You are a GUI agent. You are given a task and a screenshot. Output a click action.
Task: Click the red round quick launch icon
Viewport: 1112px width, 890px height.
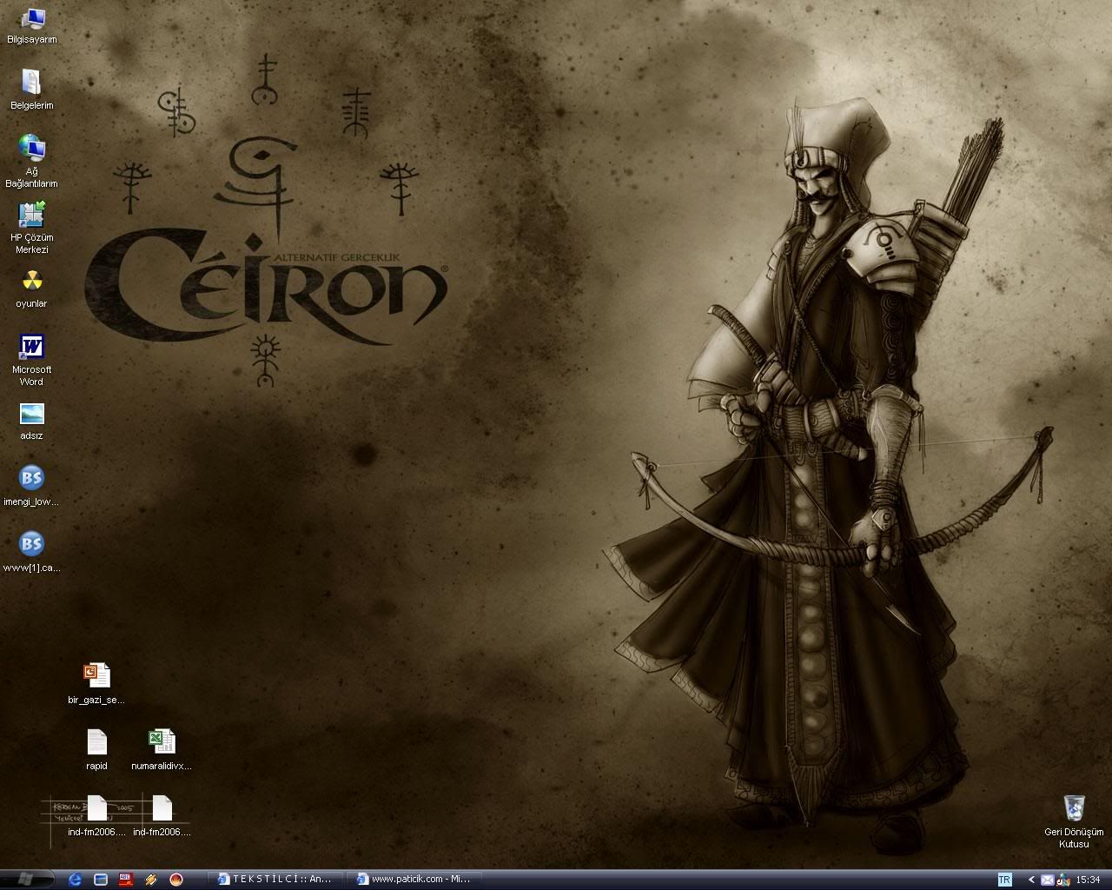[176, 880]
